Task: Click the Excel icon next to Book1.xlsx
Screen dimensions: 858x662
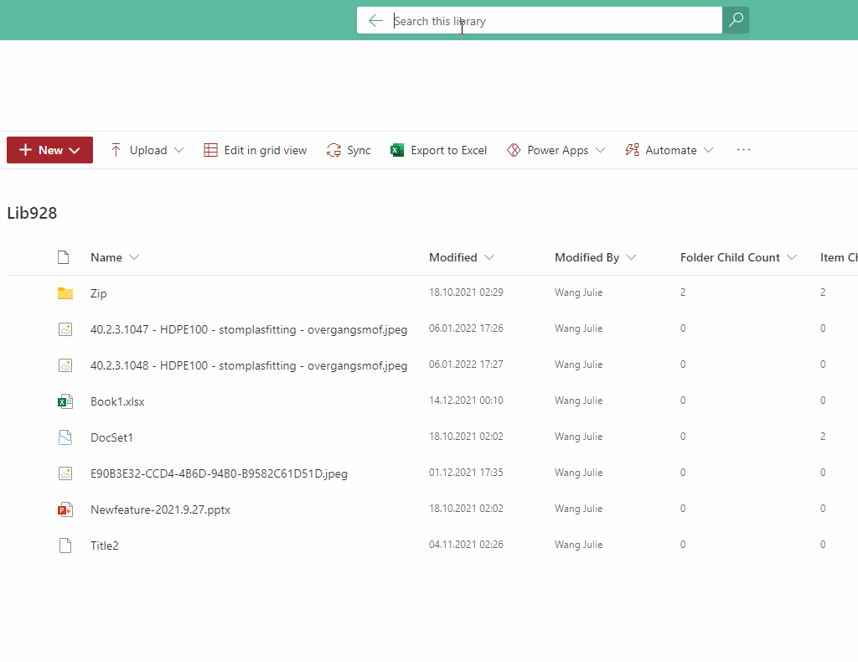Action: pos(65,401)
